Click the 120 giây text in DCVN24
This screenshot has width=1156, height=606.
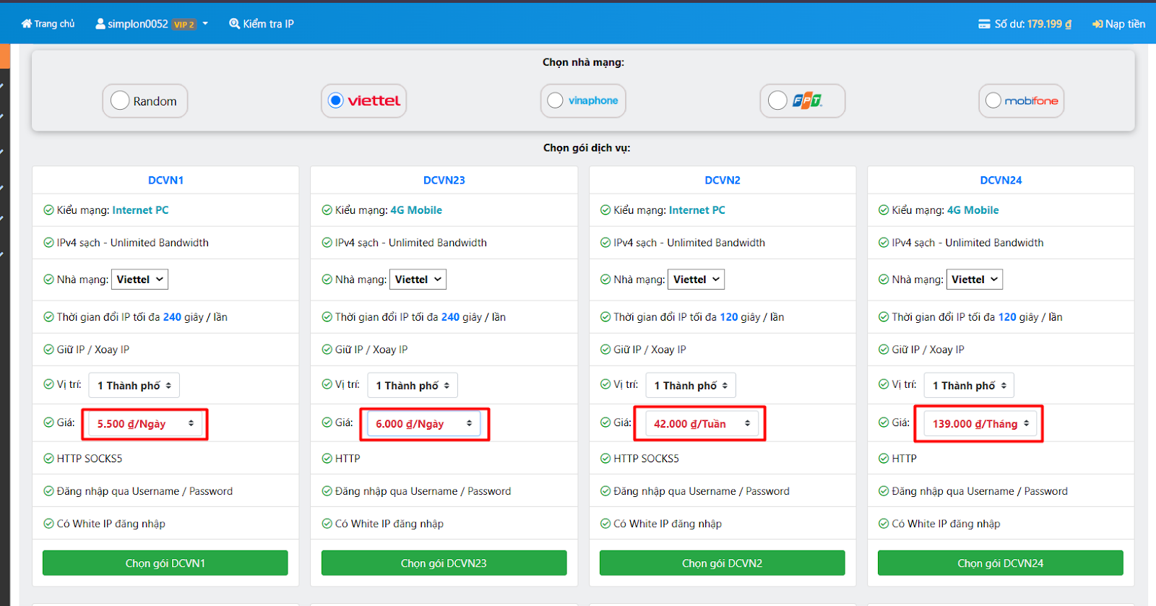pos(1019,317)
